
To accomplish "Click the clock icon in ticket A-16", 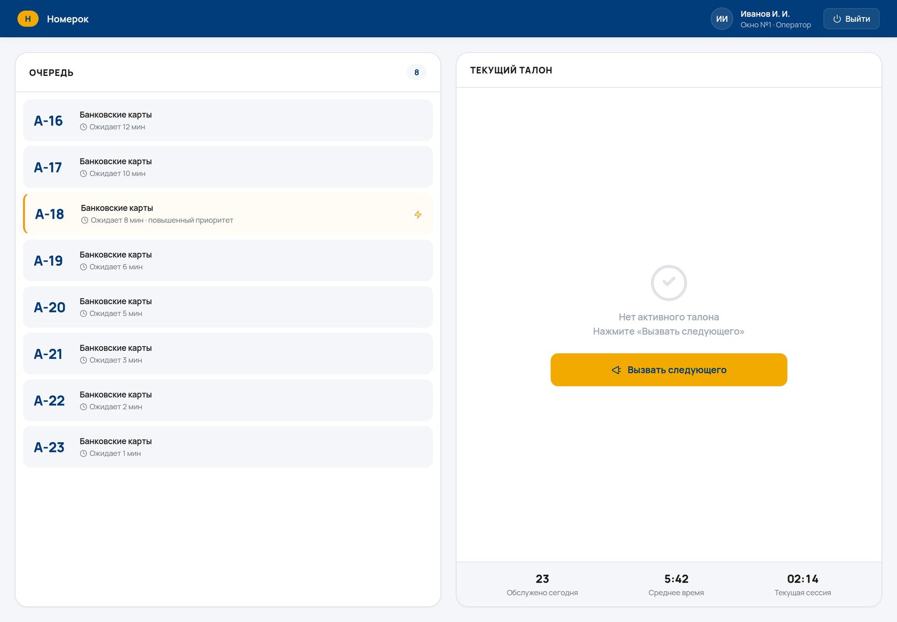I will pyautogui.click(x=83, y=127).
